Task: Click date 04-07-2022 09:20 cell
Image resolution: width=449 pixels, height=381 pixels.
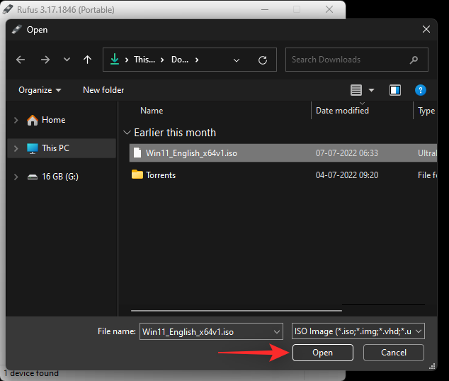Action: [x=347, y=175]
